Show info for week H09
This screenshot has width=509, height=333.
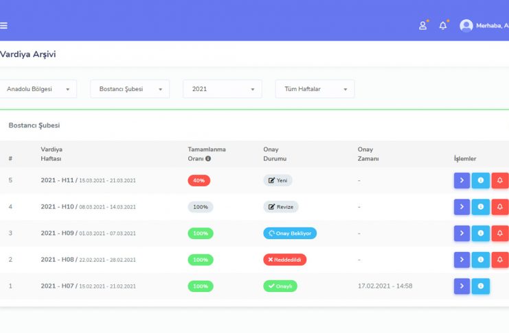(480, 233)
